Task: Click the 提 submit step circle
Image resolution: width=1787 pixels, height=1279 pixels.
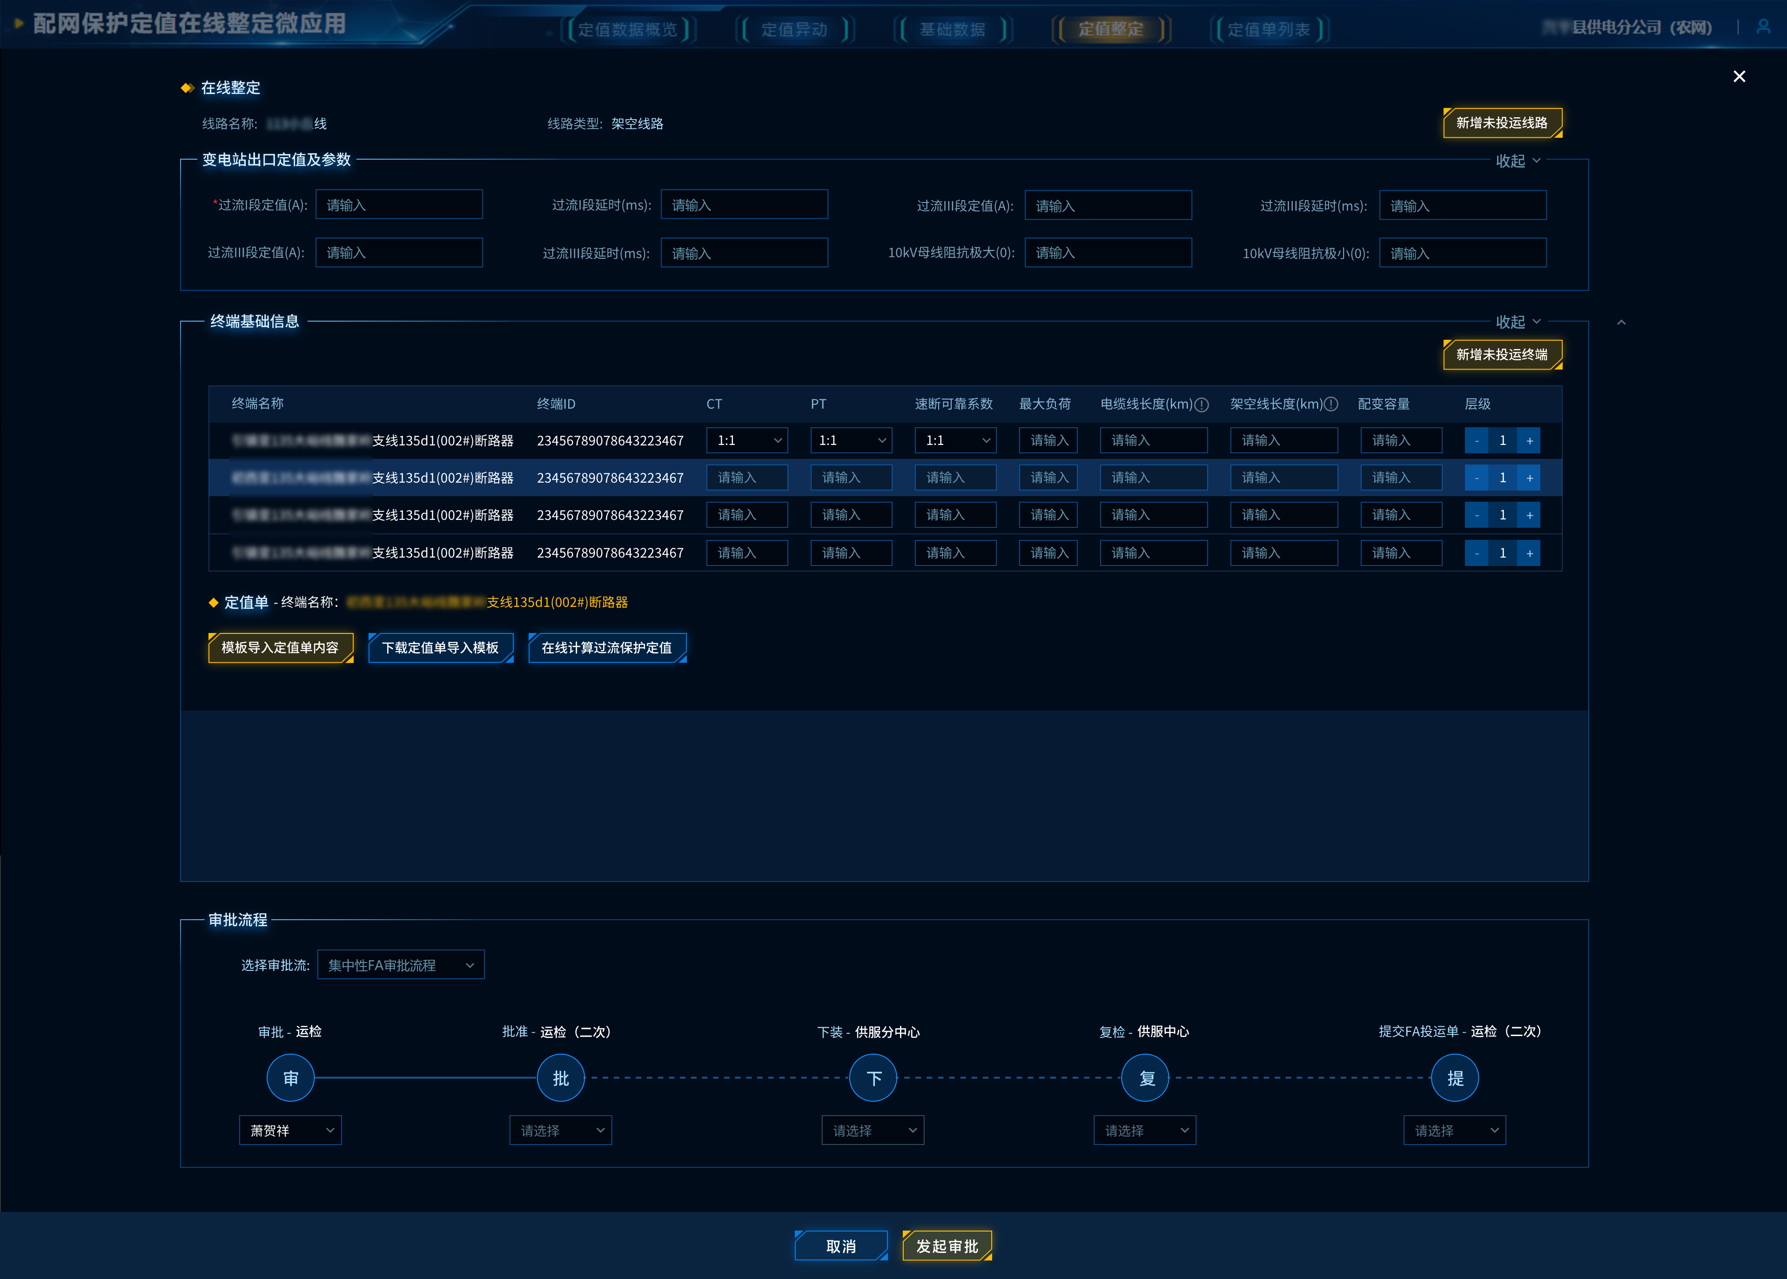Action: pos(1455,1077)
